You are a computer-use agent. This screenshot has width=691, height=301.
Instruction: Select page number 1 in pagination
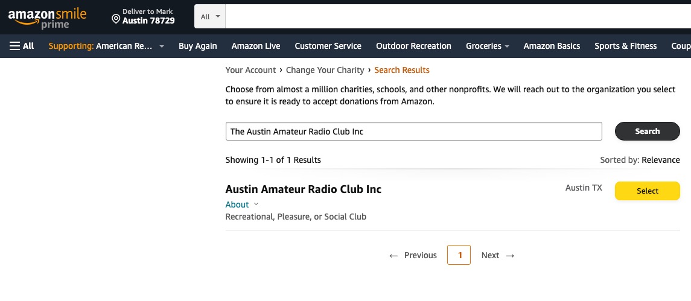coord(459,255)
